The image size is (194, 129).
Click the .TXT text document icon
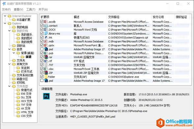(x=46, y=65)
